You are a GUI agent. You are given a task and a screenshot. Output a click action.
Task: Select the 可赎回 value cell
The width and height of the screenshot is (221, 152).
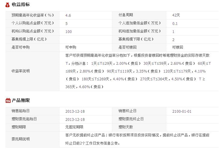(177, 47)
